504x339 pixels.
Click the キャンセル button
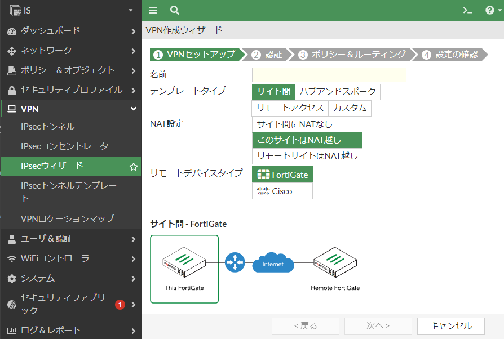point(450,326)
